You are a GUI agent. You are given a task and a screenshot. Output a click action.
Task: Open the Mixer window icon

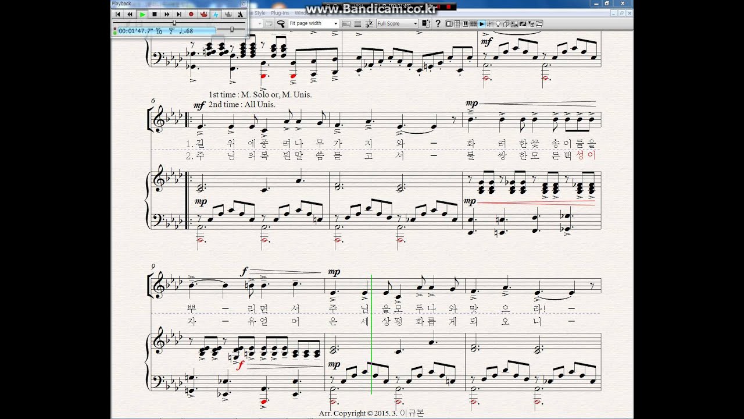[490, 24]
